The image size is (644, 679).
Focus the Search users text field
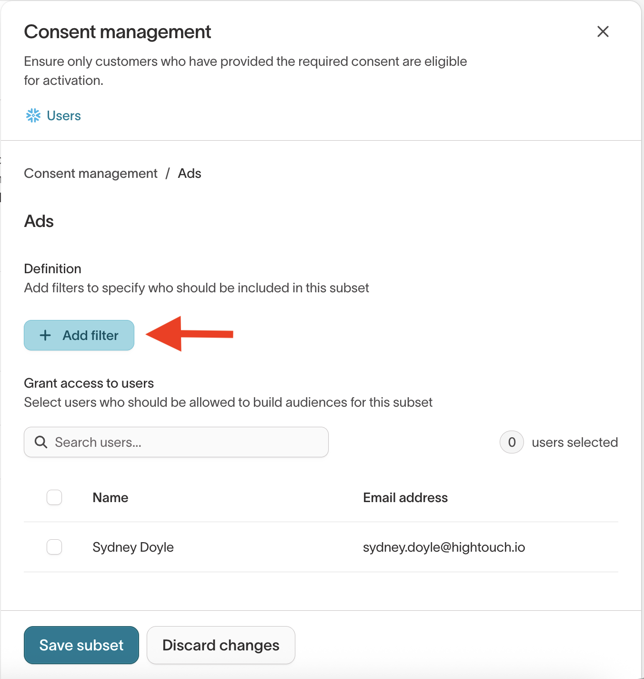tap(186, 442)
